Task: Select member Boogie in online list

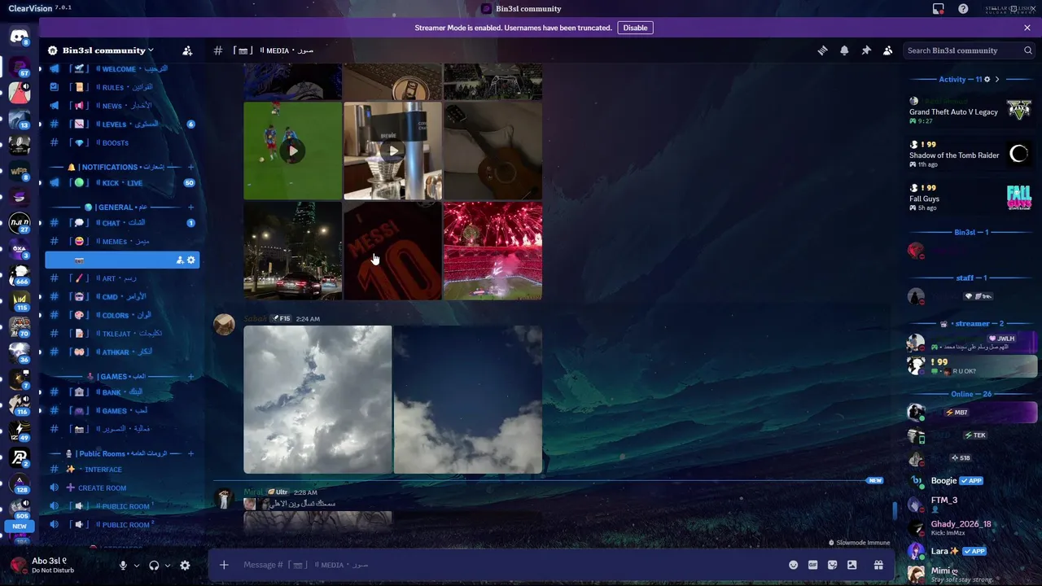Action: coord(970,480)
